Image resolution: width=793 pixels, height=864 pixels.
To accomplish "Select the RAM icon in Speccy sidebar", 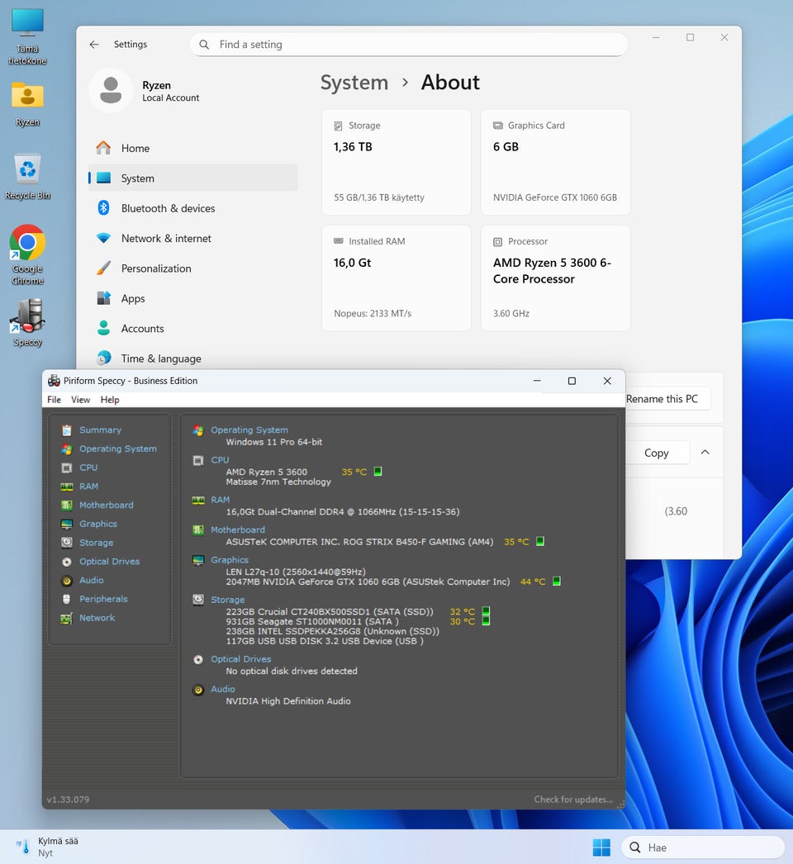I will click(x=66, y=487).
